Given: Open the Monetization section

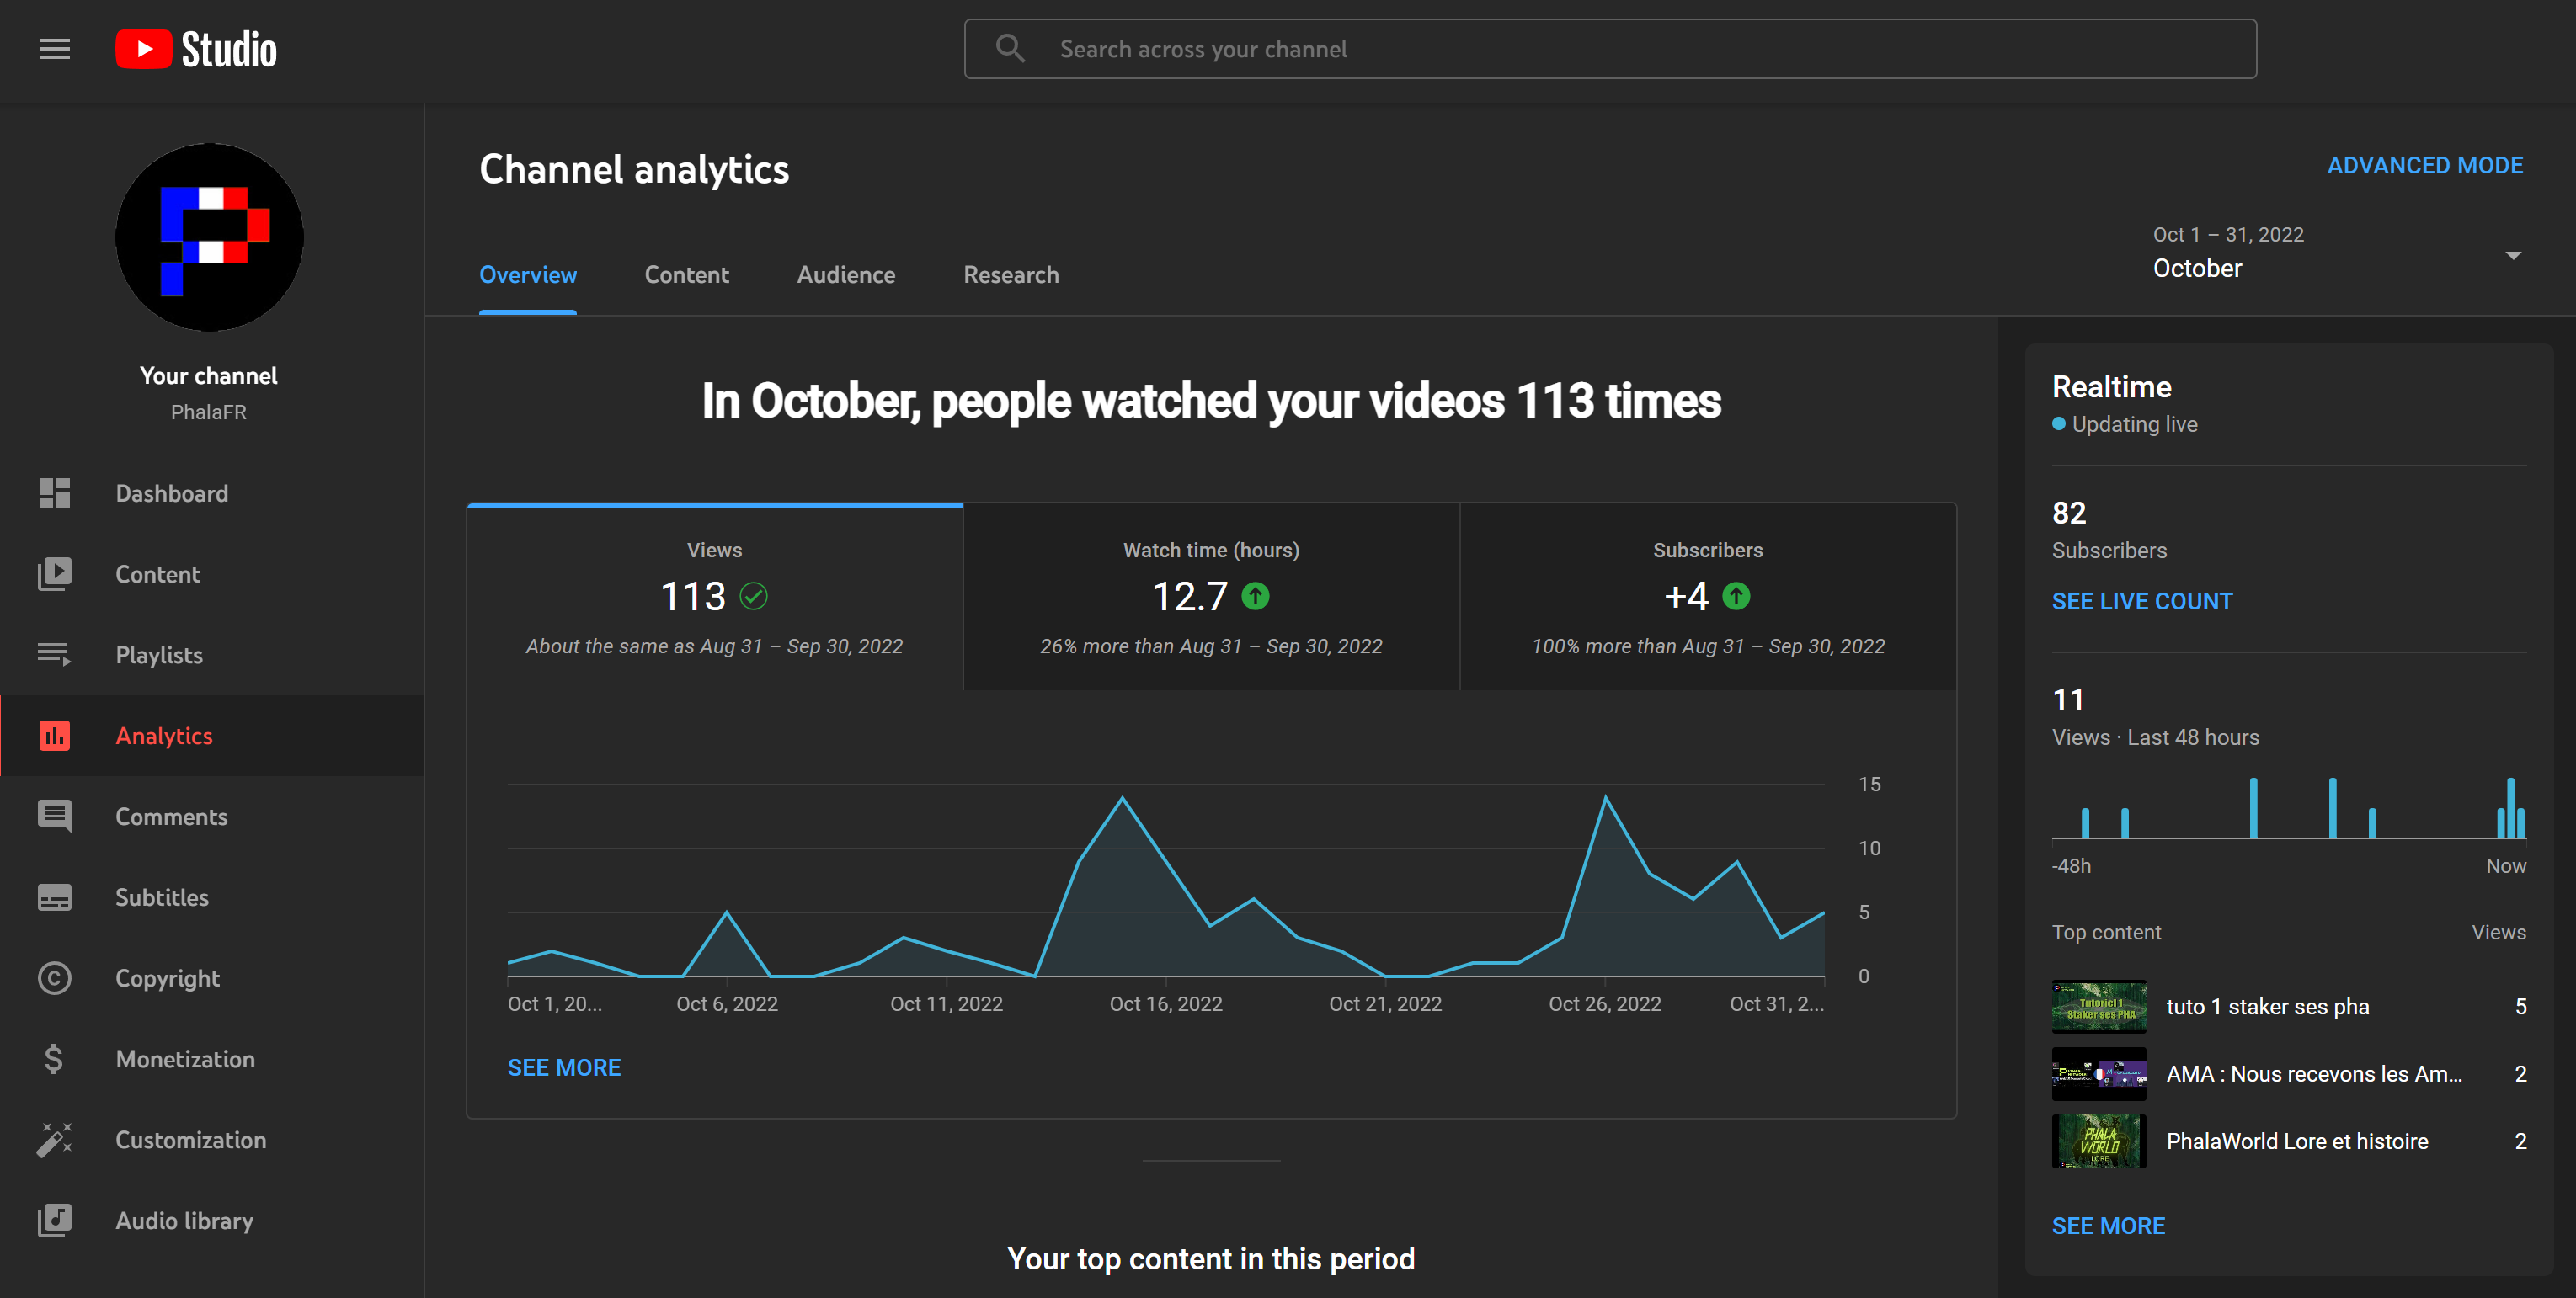Looking at the screenshot, I should point(185,1059).
